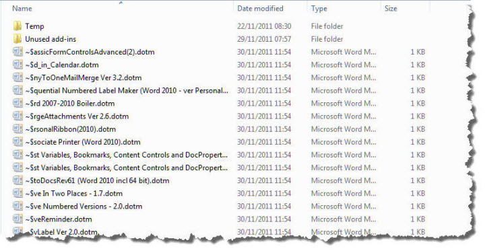Click Word icon of ~$sociate Printer (Word 2010).dotm
This screenshot has width=485, height=251.
pos(18,142)
